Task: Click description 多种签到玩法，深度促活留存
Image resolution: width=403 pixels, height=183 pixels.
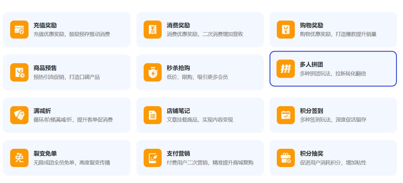Action: coord(333,120)
